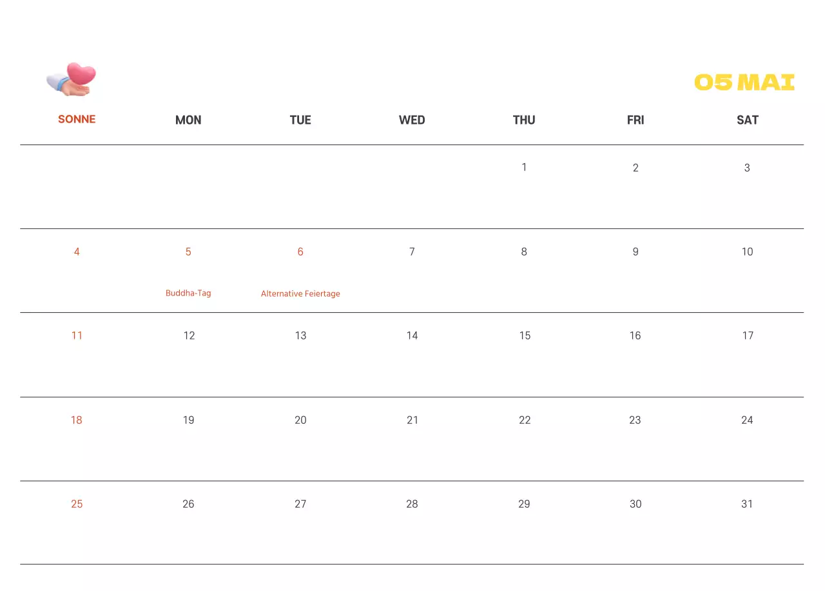Select red date 5
825x591 pixels.
click(188, 252)
